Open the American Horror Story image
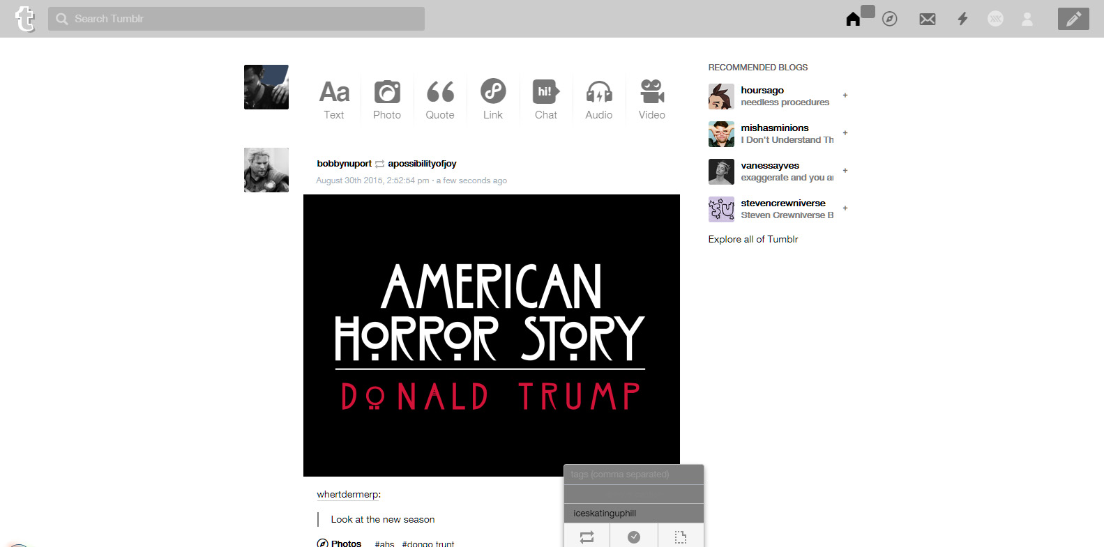This screenshot has height=547, width=1104. (492, 335)
